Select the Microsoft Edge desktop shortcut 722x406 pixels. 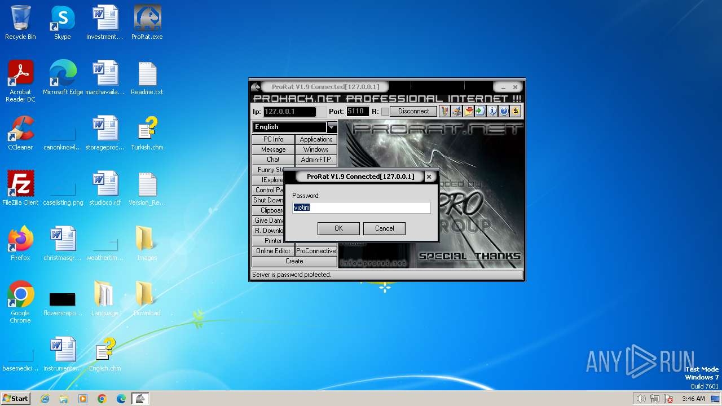click(x=63, y=78)
